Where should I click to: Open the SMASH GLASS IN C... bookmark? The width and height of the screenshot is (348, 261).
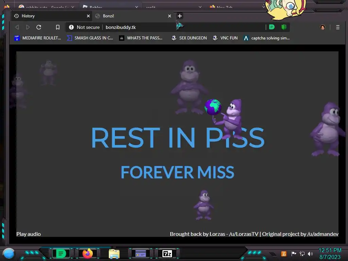(x=90, y=38)
